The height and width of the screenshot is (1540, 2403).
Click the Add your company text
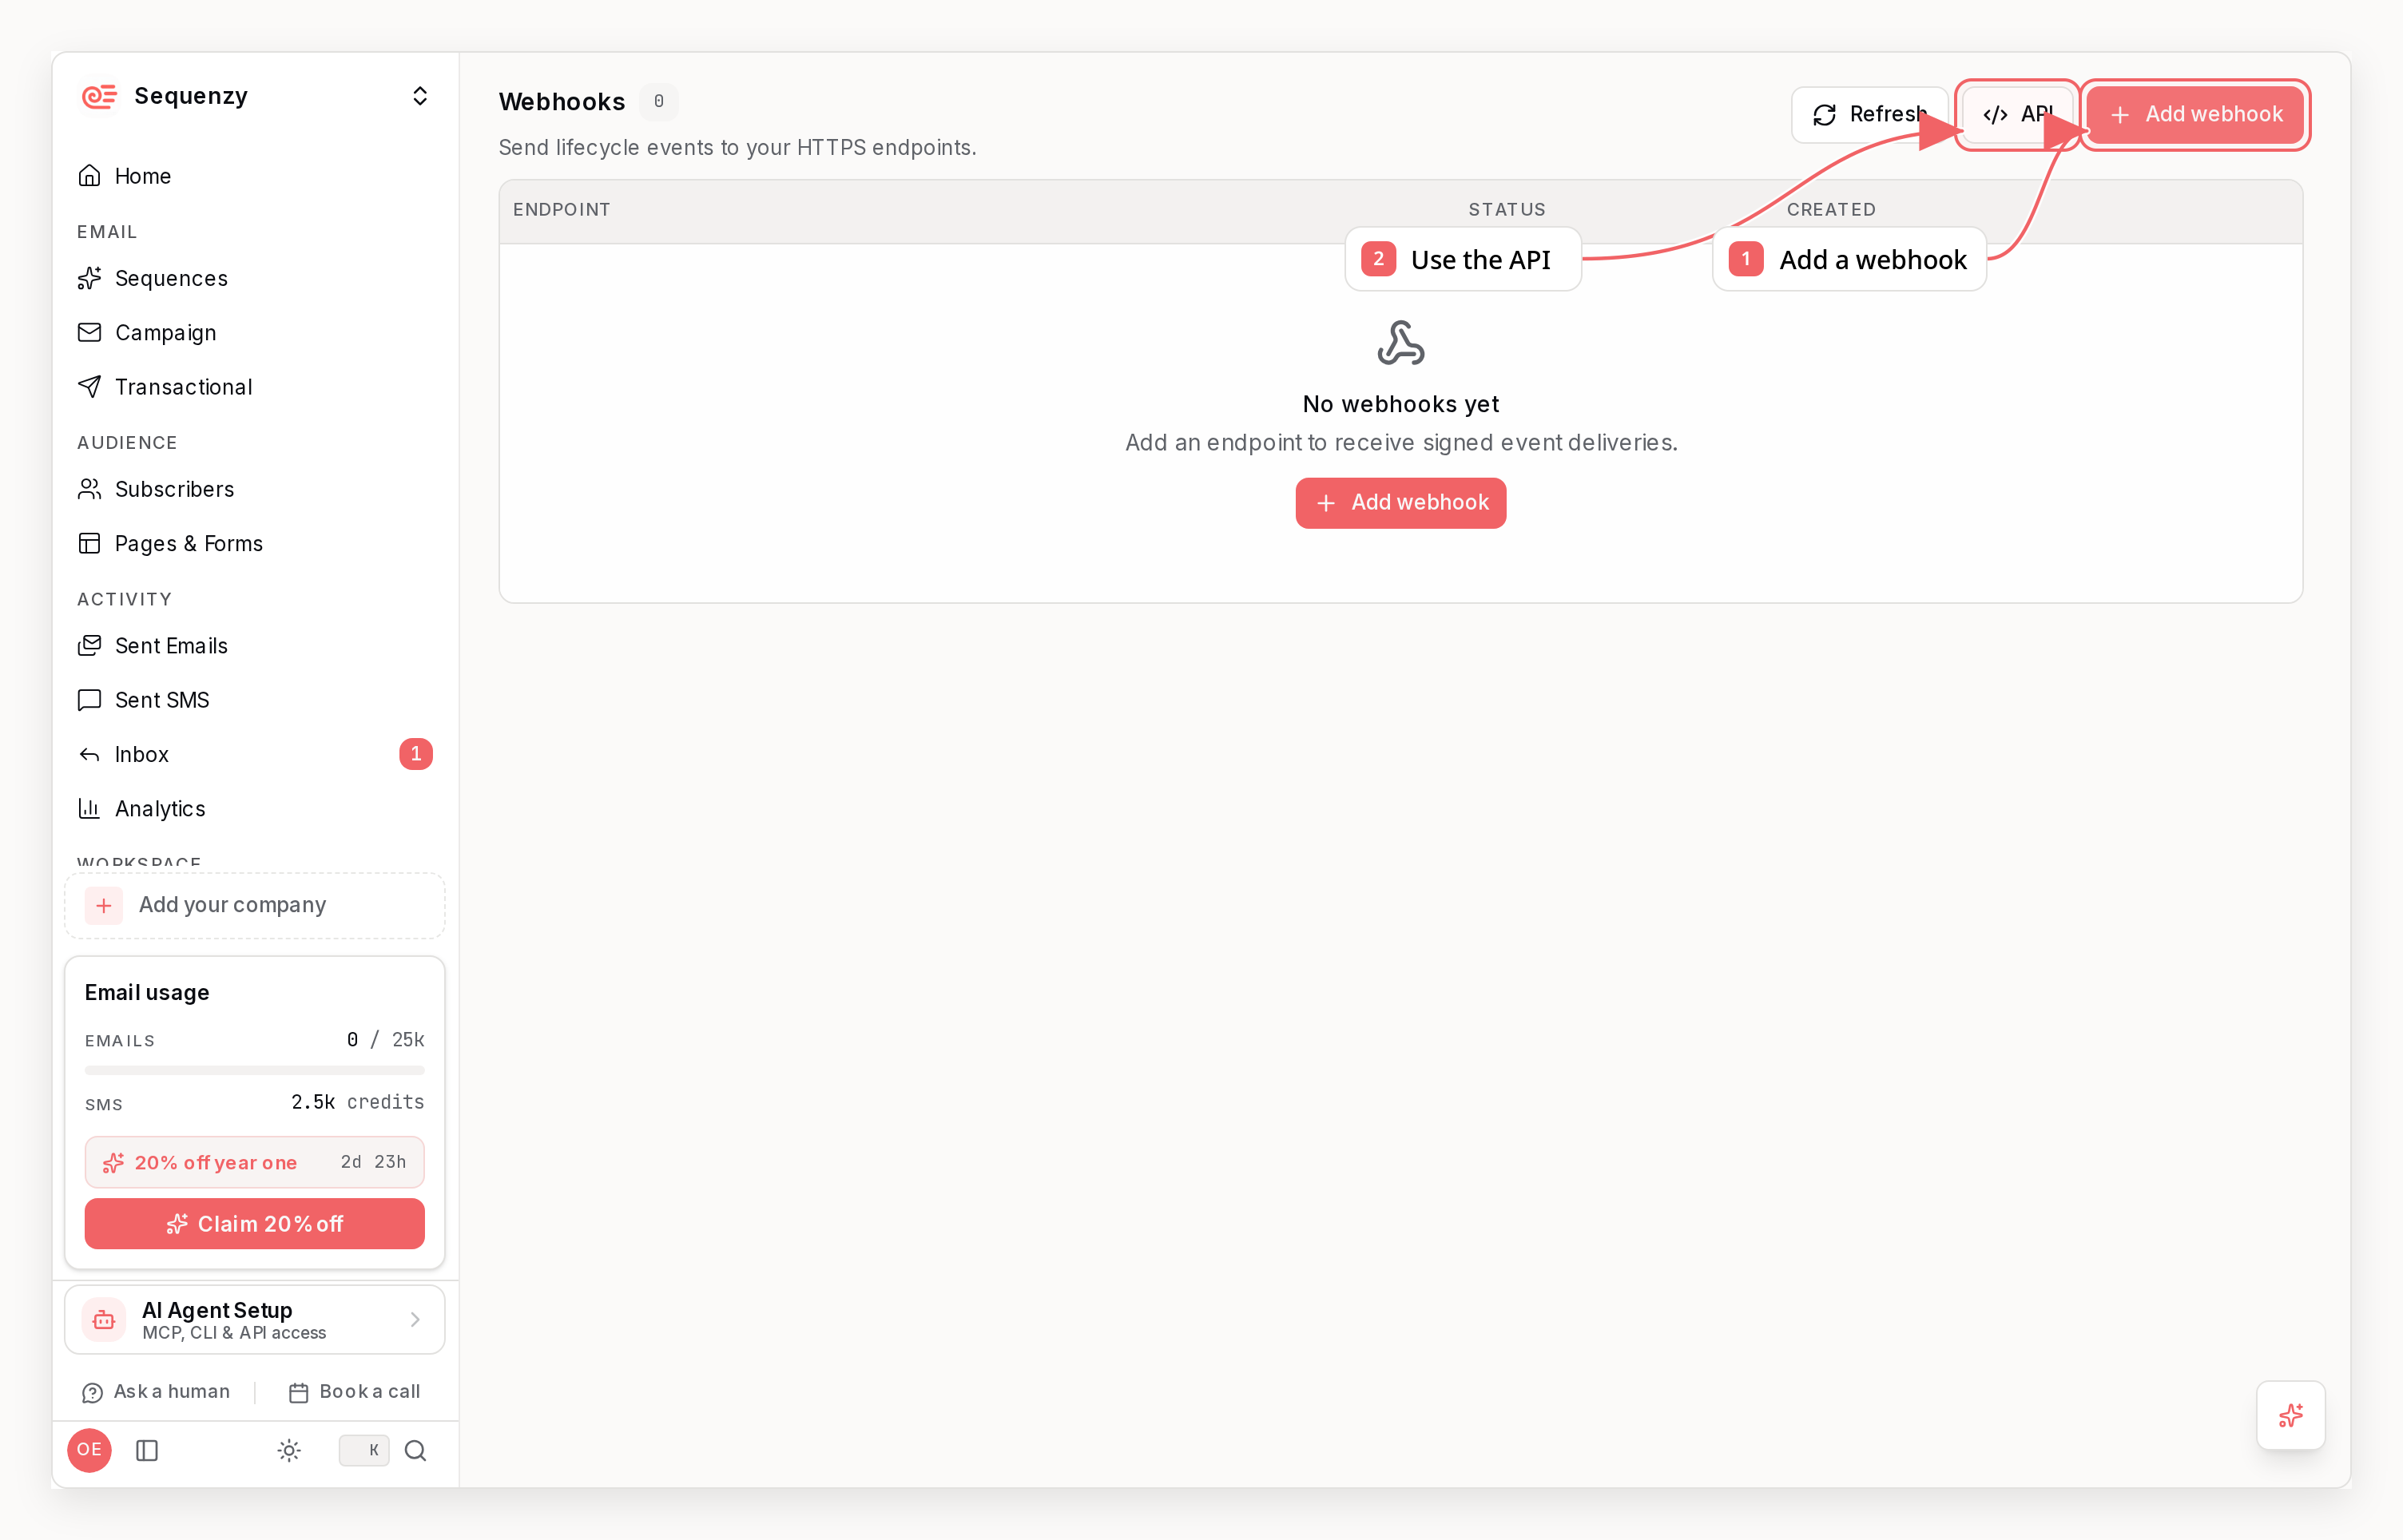click(232, 905)
